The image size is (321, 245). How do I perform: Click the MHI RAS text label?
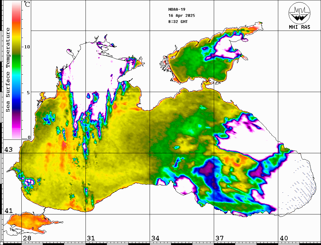(299, 27)
